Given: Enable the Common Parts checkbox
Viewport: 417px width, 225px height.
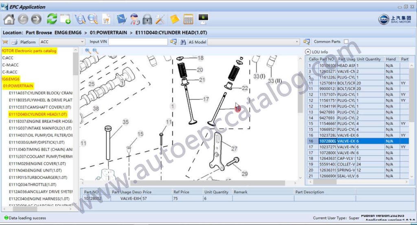Looking at the screenshot, I should [346, 42].
